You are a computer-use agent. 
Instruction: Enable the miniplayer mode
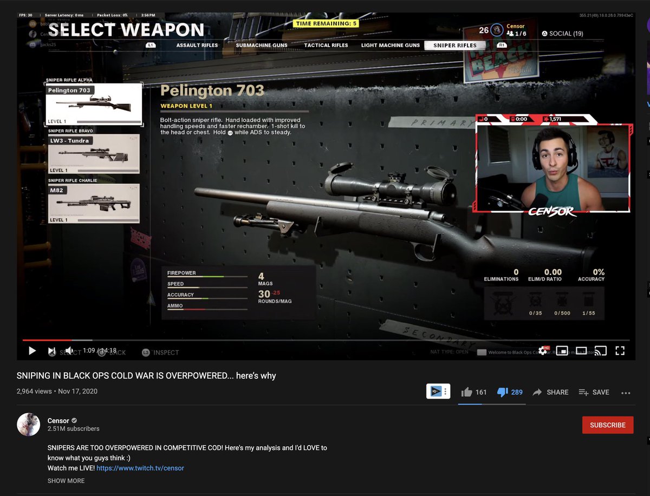[562, 351]
